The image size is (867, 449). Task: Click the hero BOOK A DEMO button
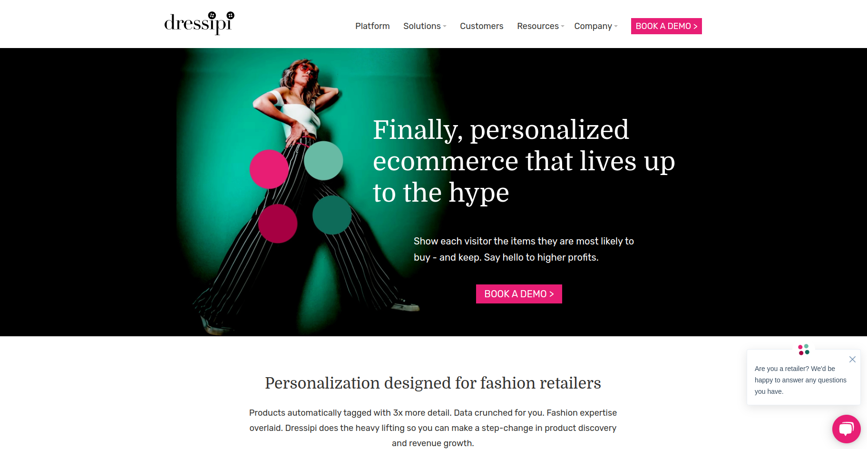(519, 294)
